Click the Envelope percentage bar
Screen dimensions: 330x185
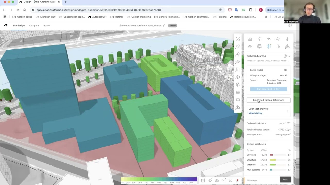point(278,155)
